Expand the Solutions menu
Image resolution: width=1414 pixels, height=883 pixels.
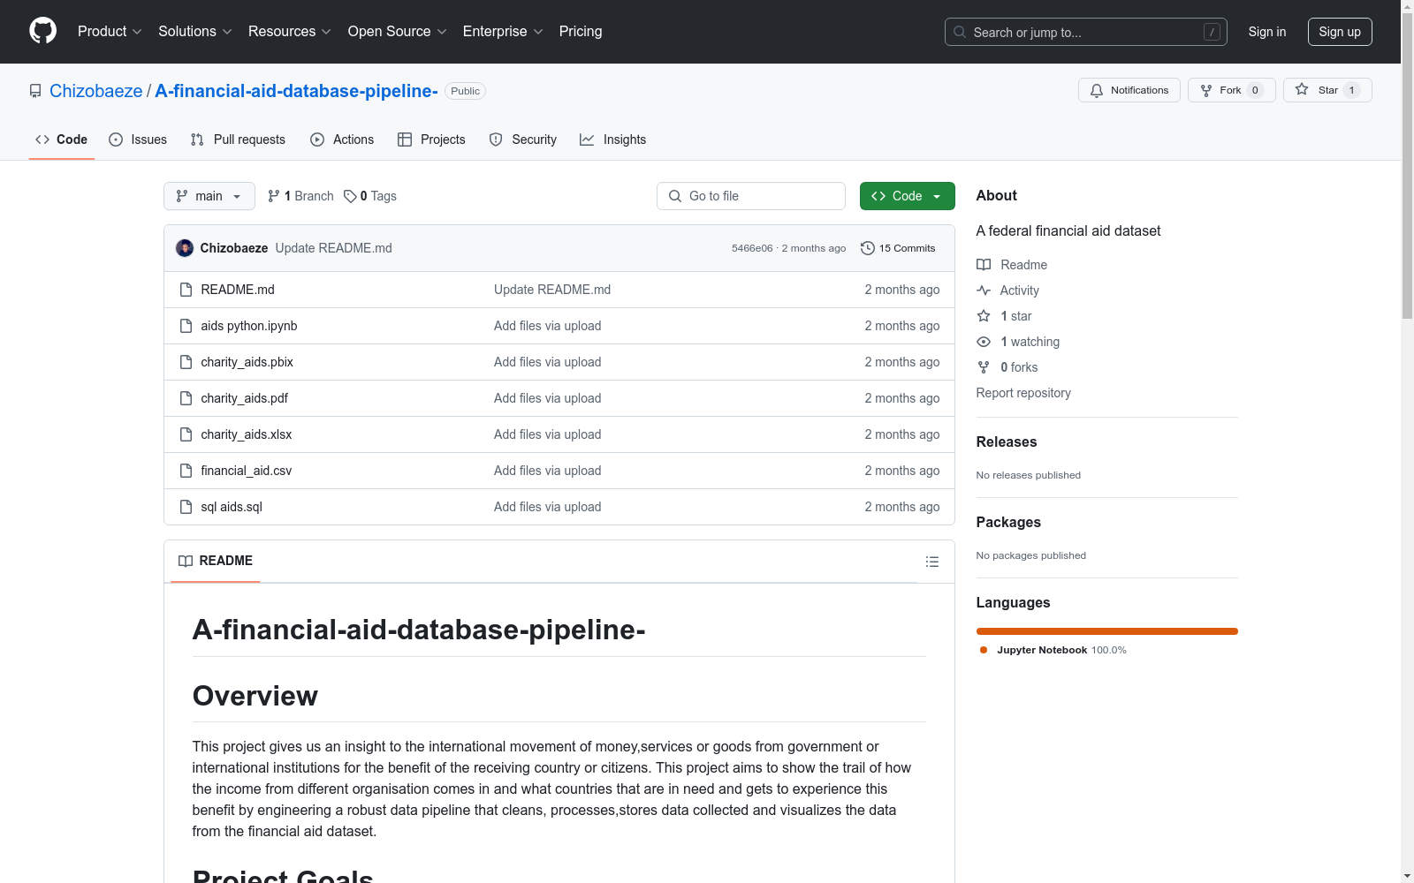tap(195, 31)
